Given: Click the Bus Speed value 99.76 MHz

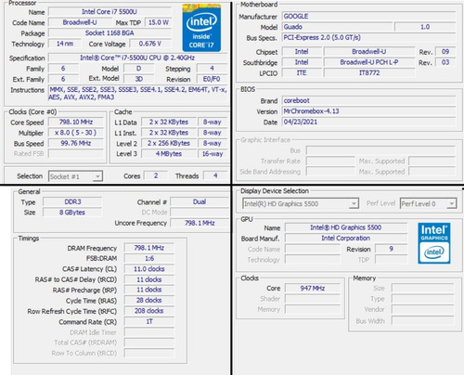Looking at the screenshot, I should click(x=76, y=143).
